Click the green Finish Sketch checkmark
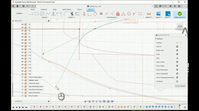 click(180, 14)
